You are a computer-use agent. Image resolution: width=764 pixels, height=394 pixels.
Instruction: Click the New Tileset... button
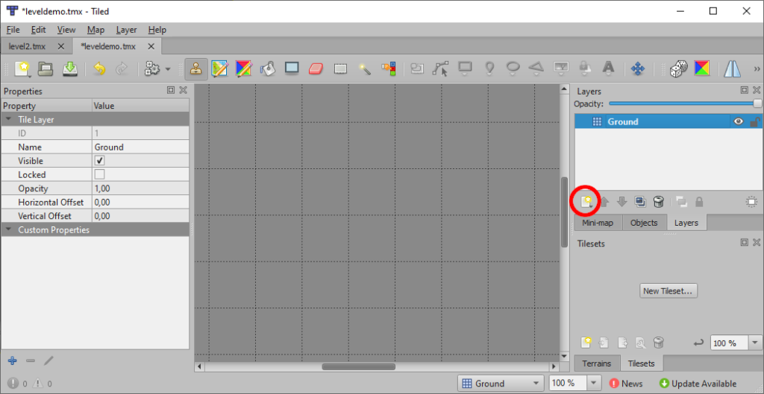tap(668, 291)
